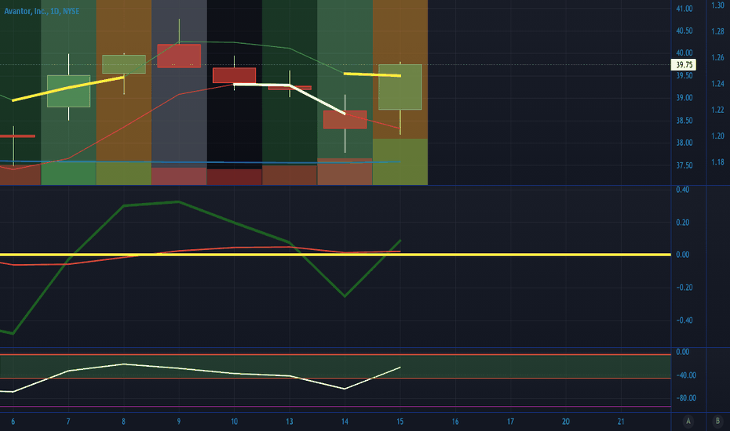Click the Avantor, Inc., 1D, NYSE title

[x=42, y=11]
